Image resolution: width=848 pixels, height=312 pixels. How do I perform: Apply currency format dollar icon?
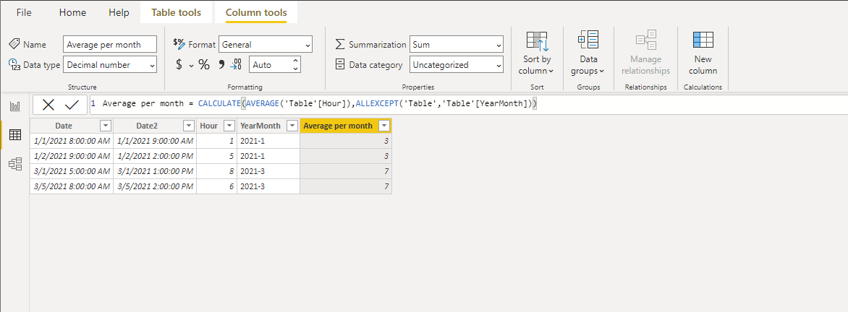(179, 65)
